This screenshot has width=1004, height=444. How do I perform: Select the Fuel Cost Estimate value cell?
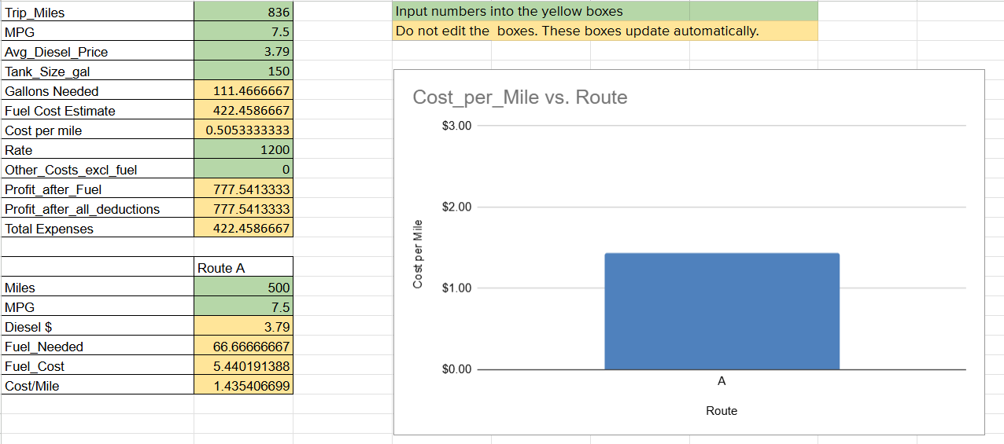point(243,111)
